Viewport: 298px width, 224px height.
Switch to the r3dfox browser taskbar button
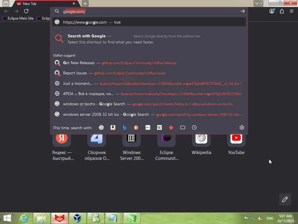tap(59, 218)
